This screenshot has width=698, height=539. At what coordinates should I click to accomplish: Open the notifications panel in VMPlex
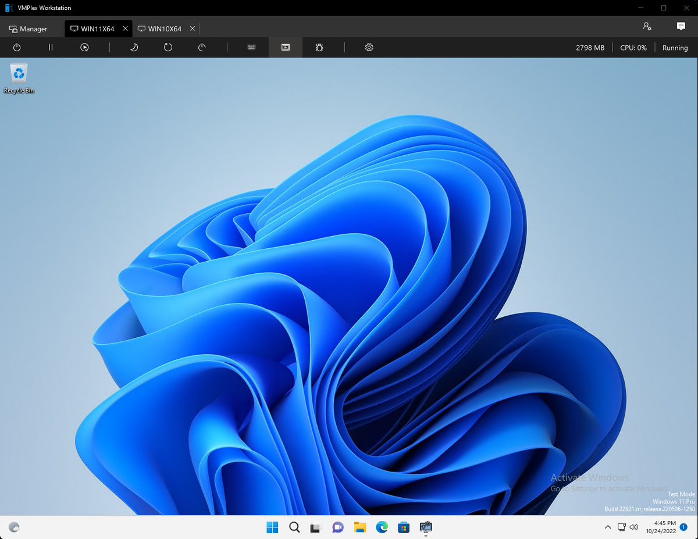click(681, 26)
